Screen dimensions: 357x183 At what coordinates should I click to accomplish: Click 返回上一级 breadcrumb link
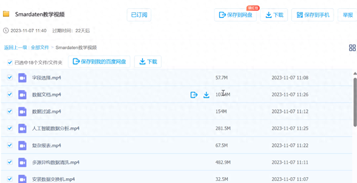coord(15,48)
